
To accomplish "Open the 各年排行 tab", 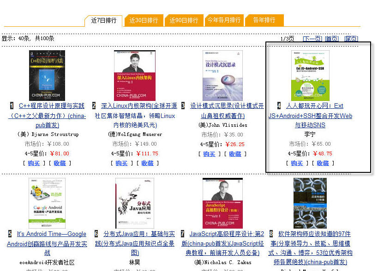I will coord(264,20).
